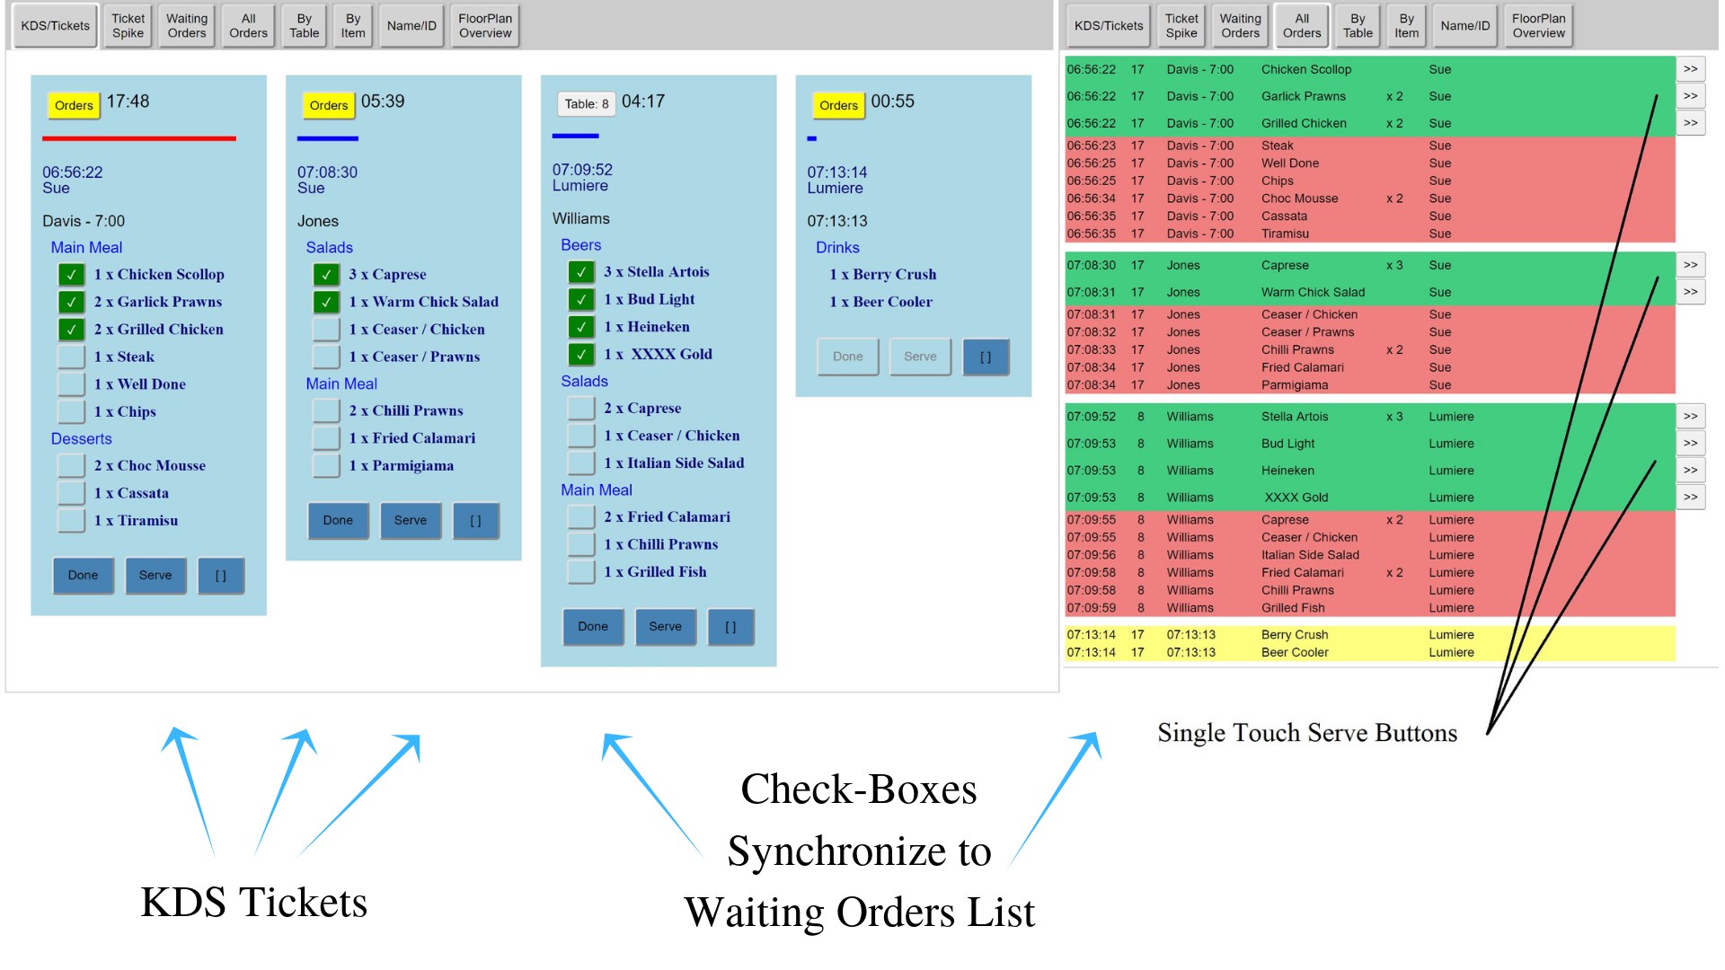Viewport: 1725px width, 970px height.
Task: Tick the 2 x Fried Calamari checkbox
Action: (x=581, y=517)
